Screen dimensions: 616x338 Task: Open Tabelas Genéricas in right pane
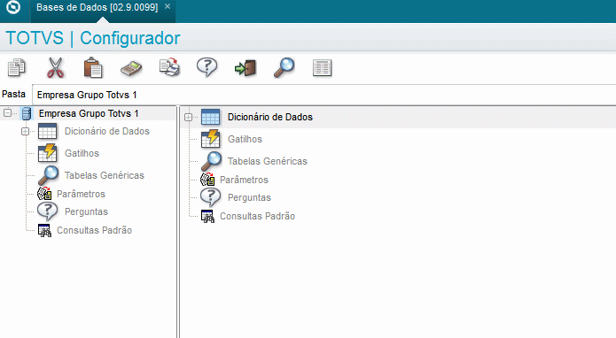point(268,161)
